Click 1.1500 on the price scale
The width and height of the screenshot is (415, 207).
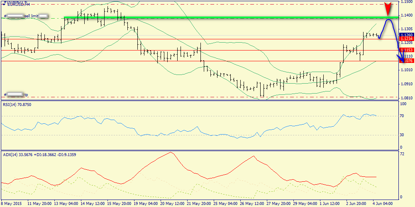(x=407, y=2)
